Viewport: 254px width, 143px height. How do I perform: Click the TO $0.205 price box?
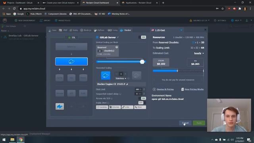coord(195,62)
